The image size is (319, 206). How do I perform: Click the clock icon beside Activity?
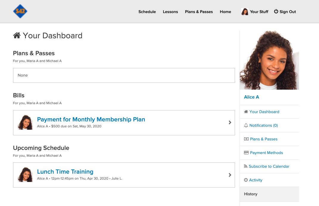tap(246, 180)
